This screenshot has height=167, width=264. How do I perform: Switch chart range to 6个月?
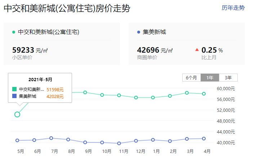pos(192,78)
